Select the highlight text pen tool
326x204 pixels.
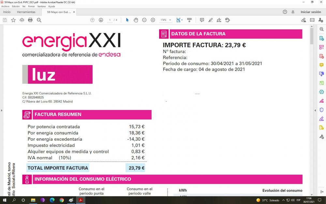coord(210,20)
